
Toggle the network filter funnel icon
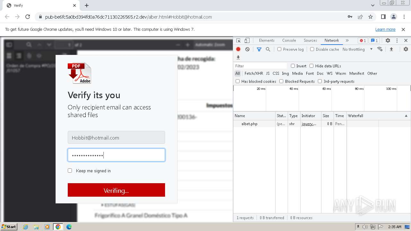click(259, 49)
